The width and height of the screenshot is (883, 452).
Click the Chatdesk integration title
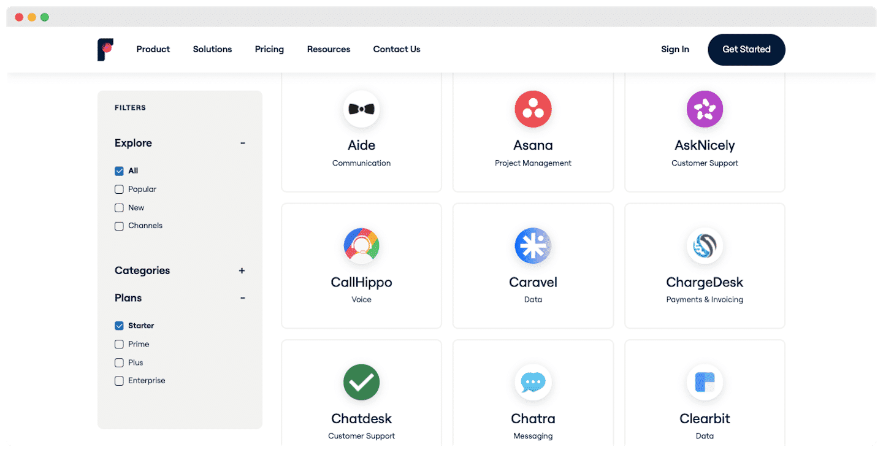pos(362,419)
